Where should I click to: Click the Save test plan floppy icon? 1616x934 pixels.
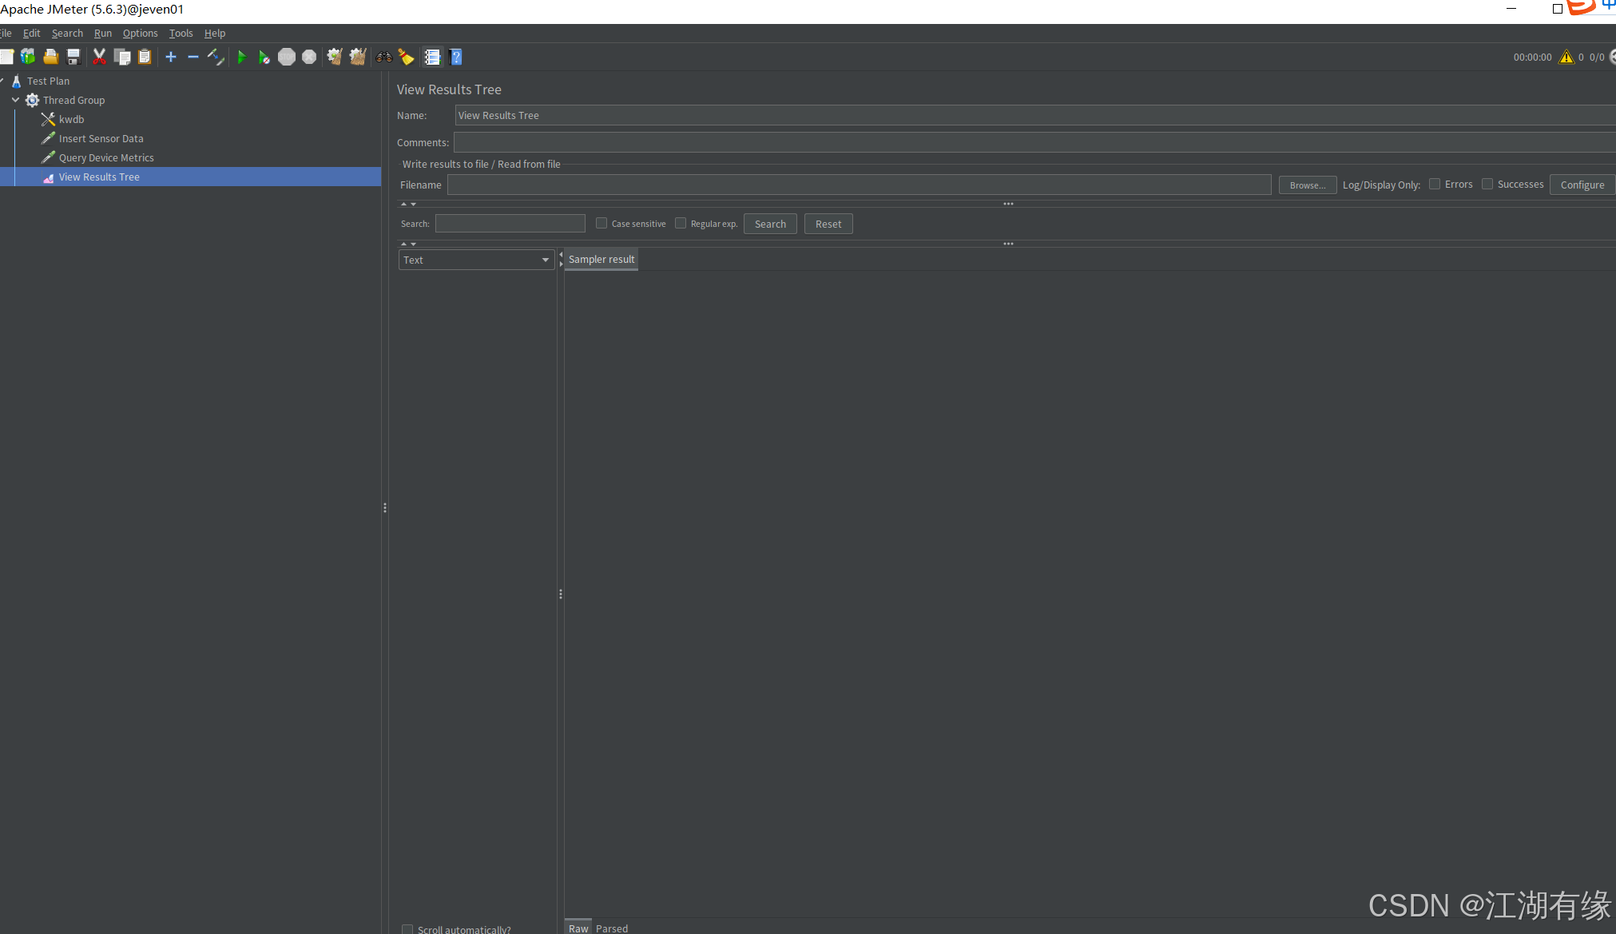[73, 57]
